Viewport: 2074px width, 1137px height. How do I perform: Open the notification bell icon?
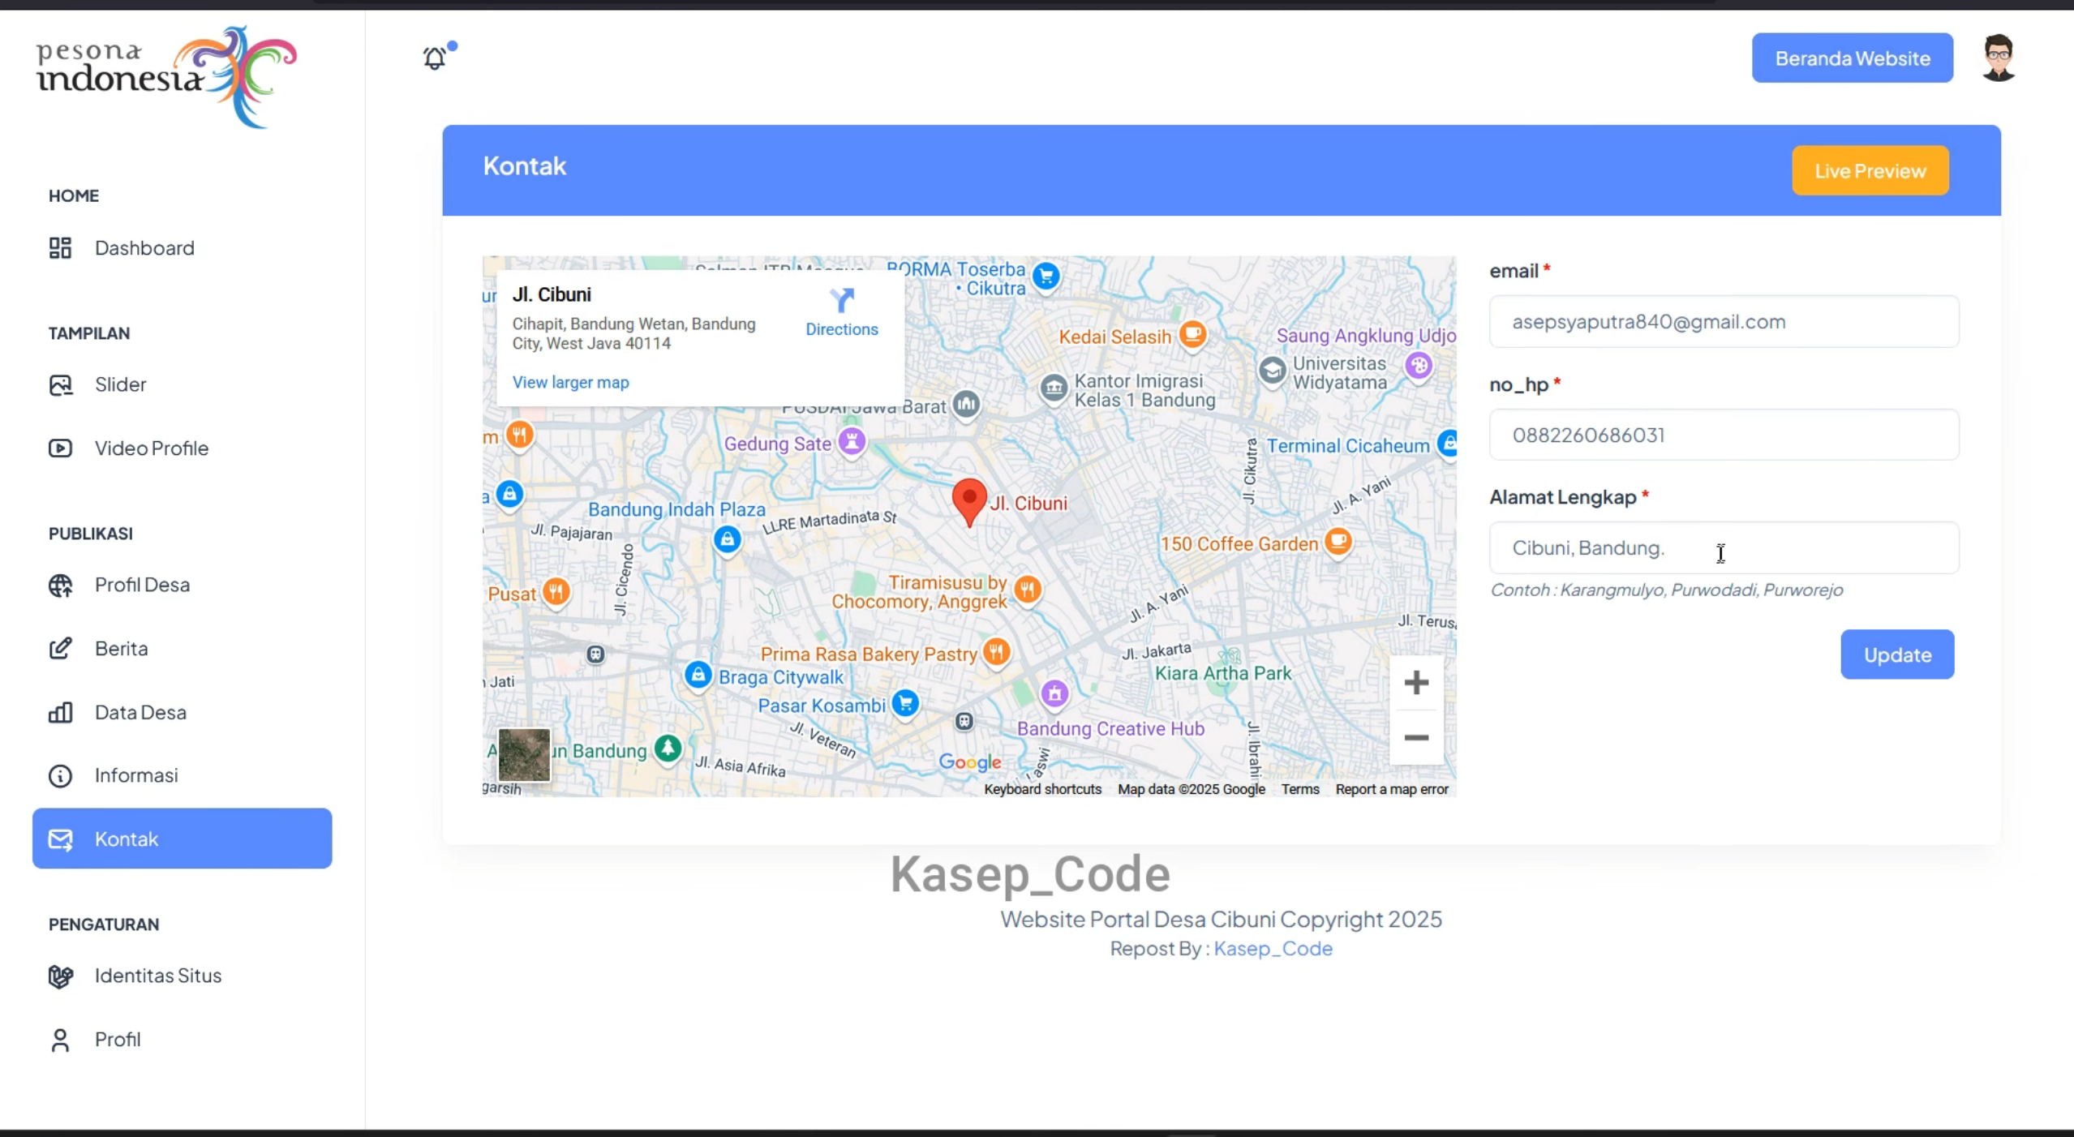tap(436, 58)
